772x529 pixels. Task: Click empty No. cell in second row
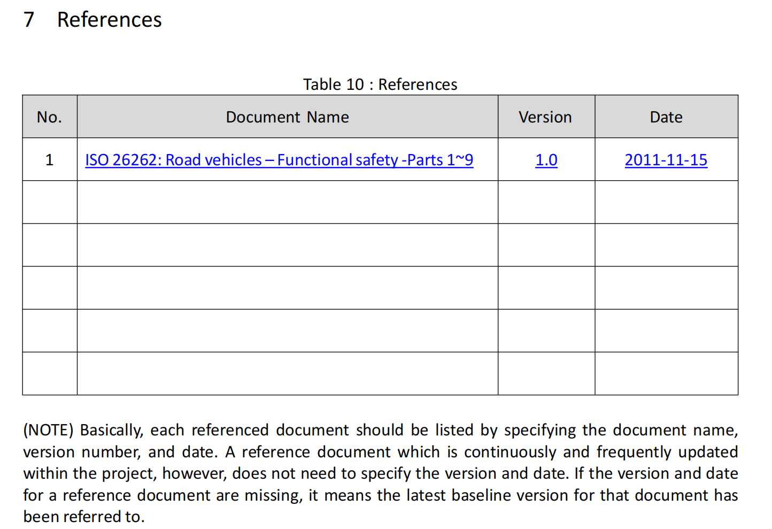50,202
